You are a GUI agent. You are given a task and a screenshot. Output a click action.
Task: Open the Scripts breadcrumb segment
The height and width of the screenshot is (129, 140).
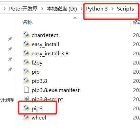tap(125, 9)
